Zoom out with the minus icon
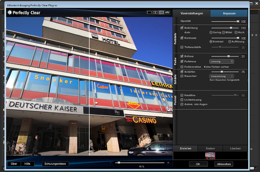The image size is (260, 172). [110, 163]
